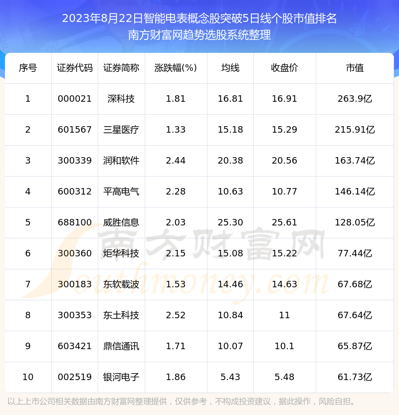This screenshot has width=399, height=415.
Task: Click closing price 10.77
Action: point(284,192)
